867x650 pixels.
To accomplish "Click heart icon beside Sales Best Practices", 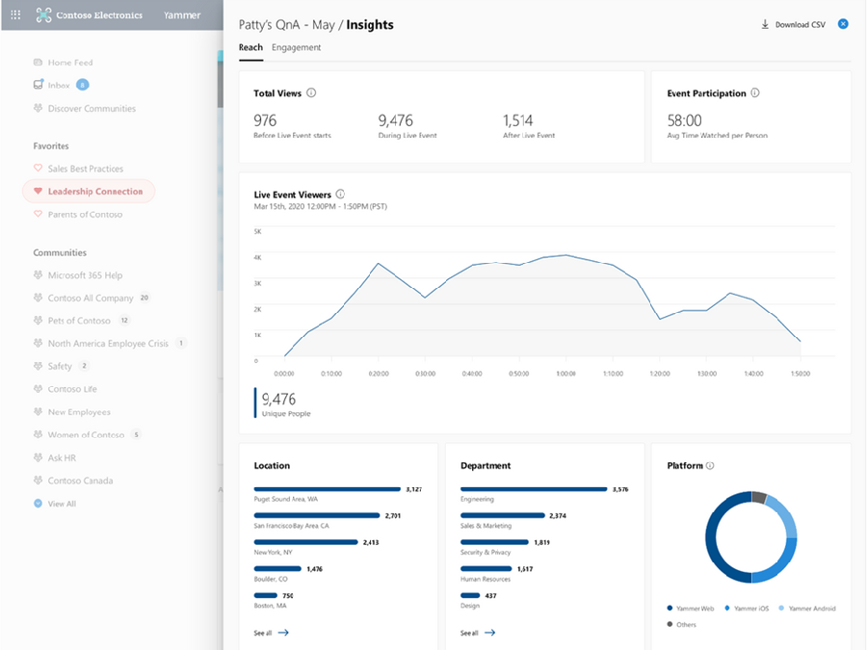I will (x=38, y=168).
